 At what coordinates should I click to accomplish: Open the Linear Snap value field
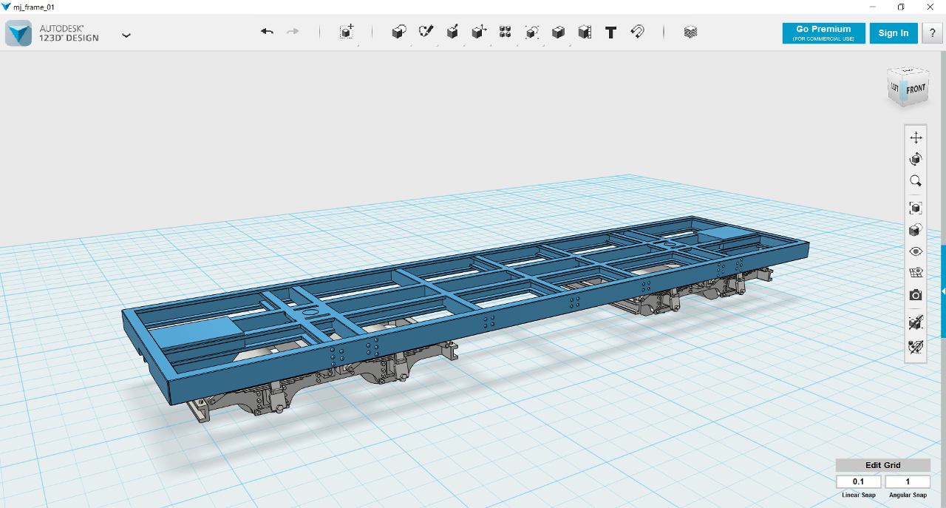(859, 481)
